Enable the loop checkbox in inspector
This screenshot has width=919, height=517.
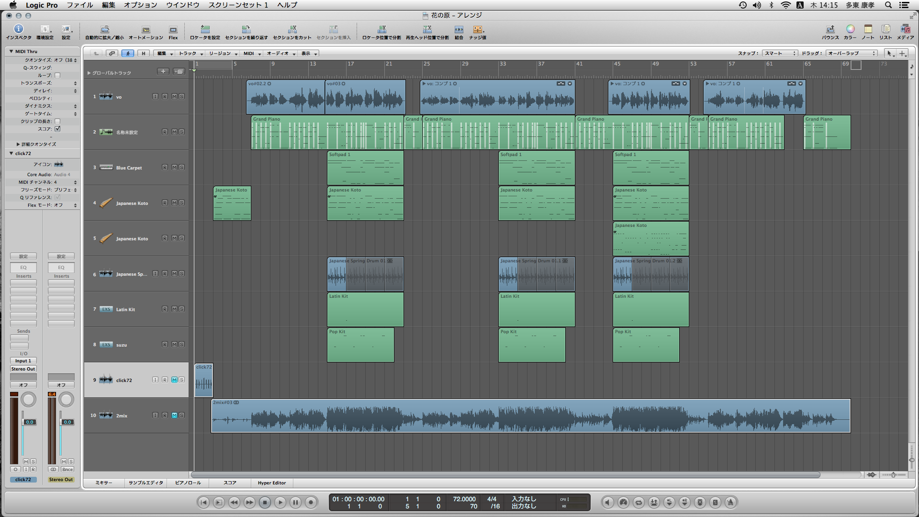pyautogui.click(x=57, y=75)
